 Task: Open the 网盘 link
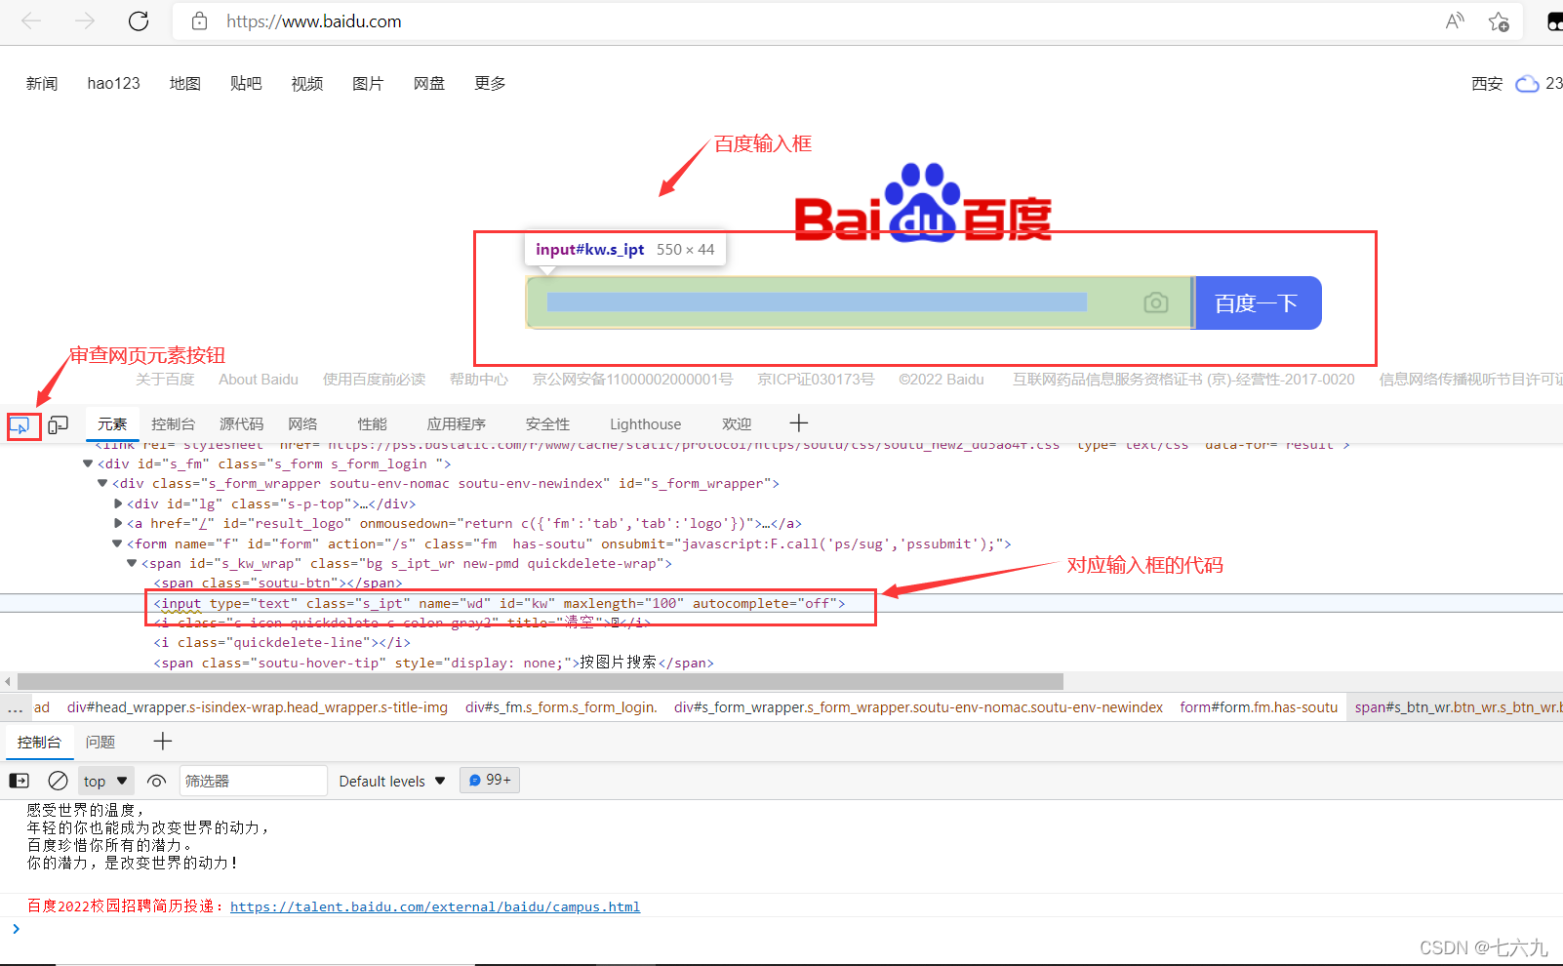tap(428, 83)
